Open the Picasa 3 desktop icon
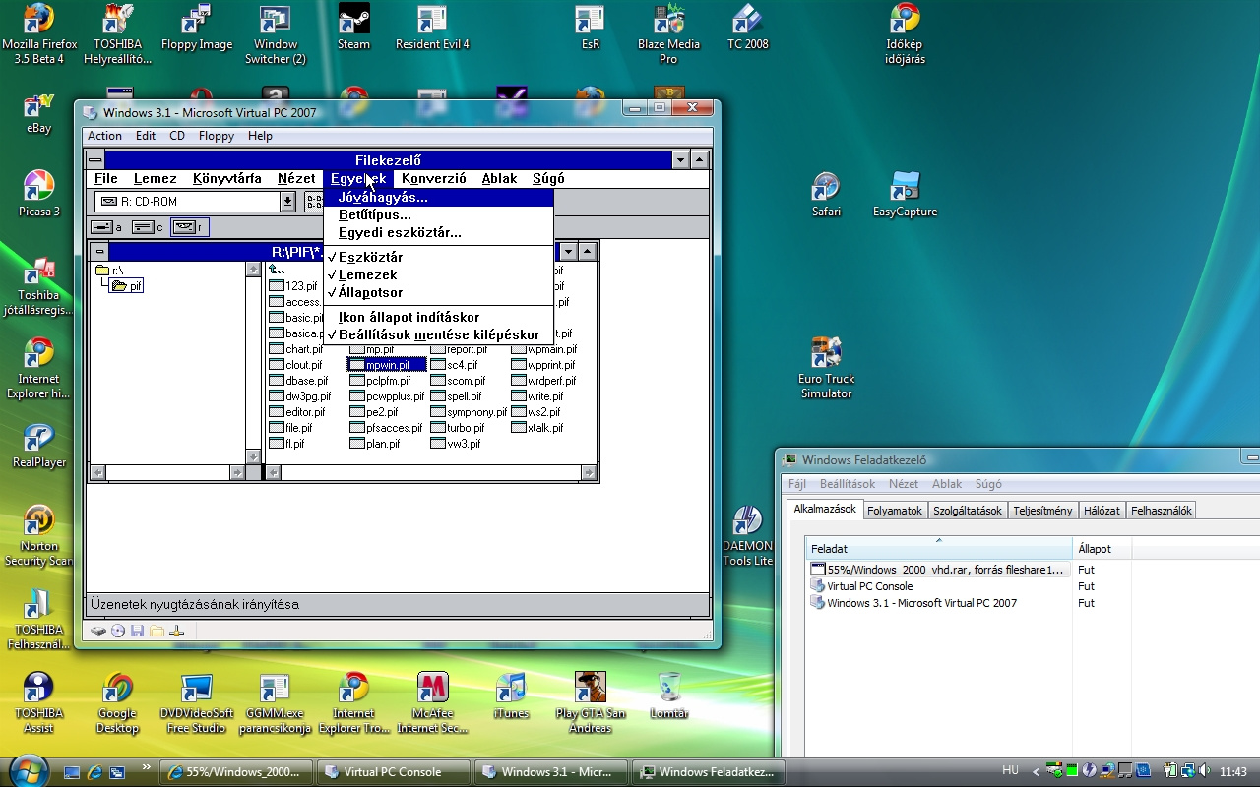Image resolution: width=1260 pixels, height=787 pixels. click(38, 195)
